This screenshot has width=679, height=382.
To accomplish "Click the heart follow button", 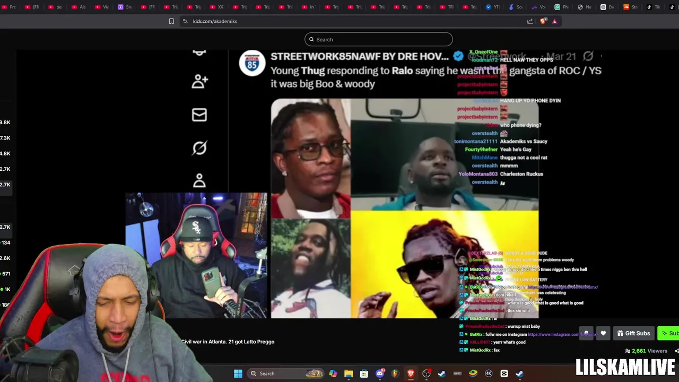I will click(603, 333).
